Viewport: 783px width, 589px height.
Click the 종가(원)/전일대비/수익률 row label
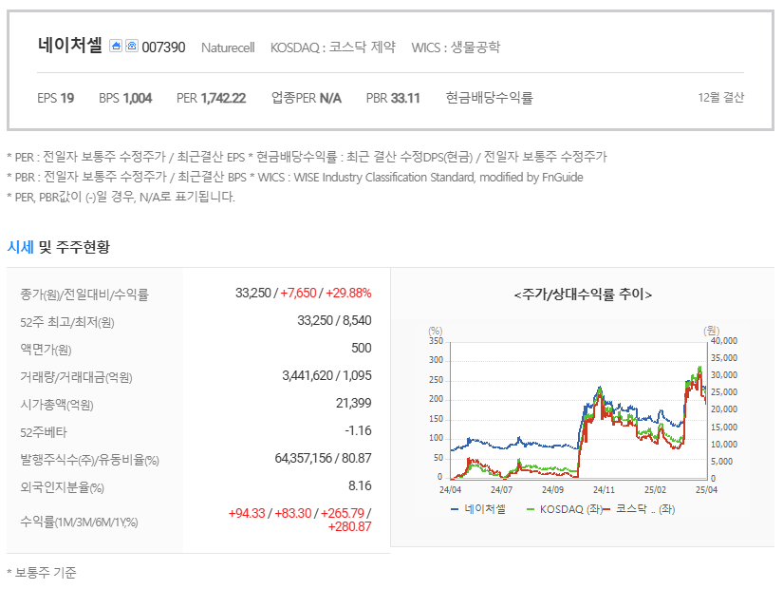click(x=84, y=294)
